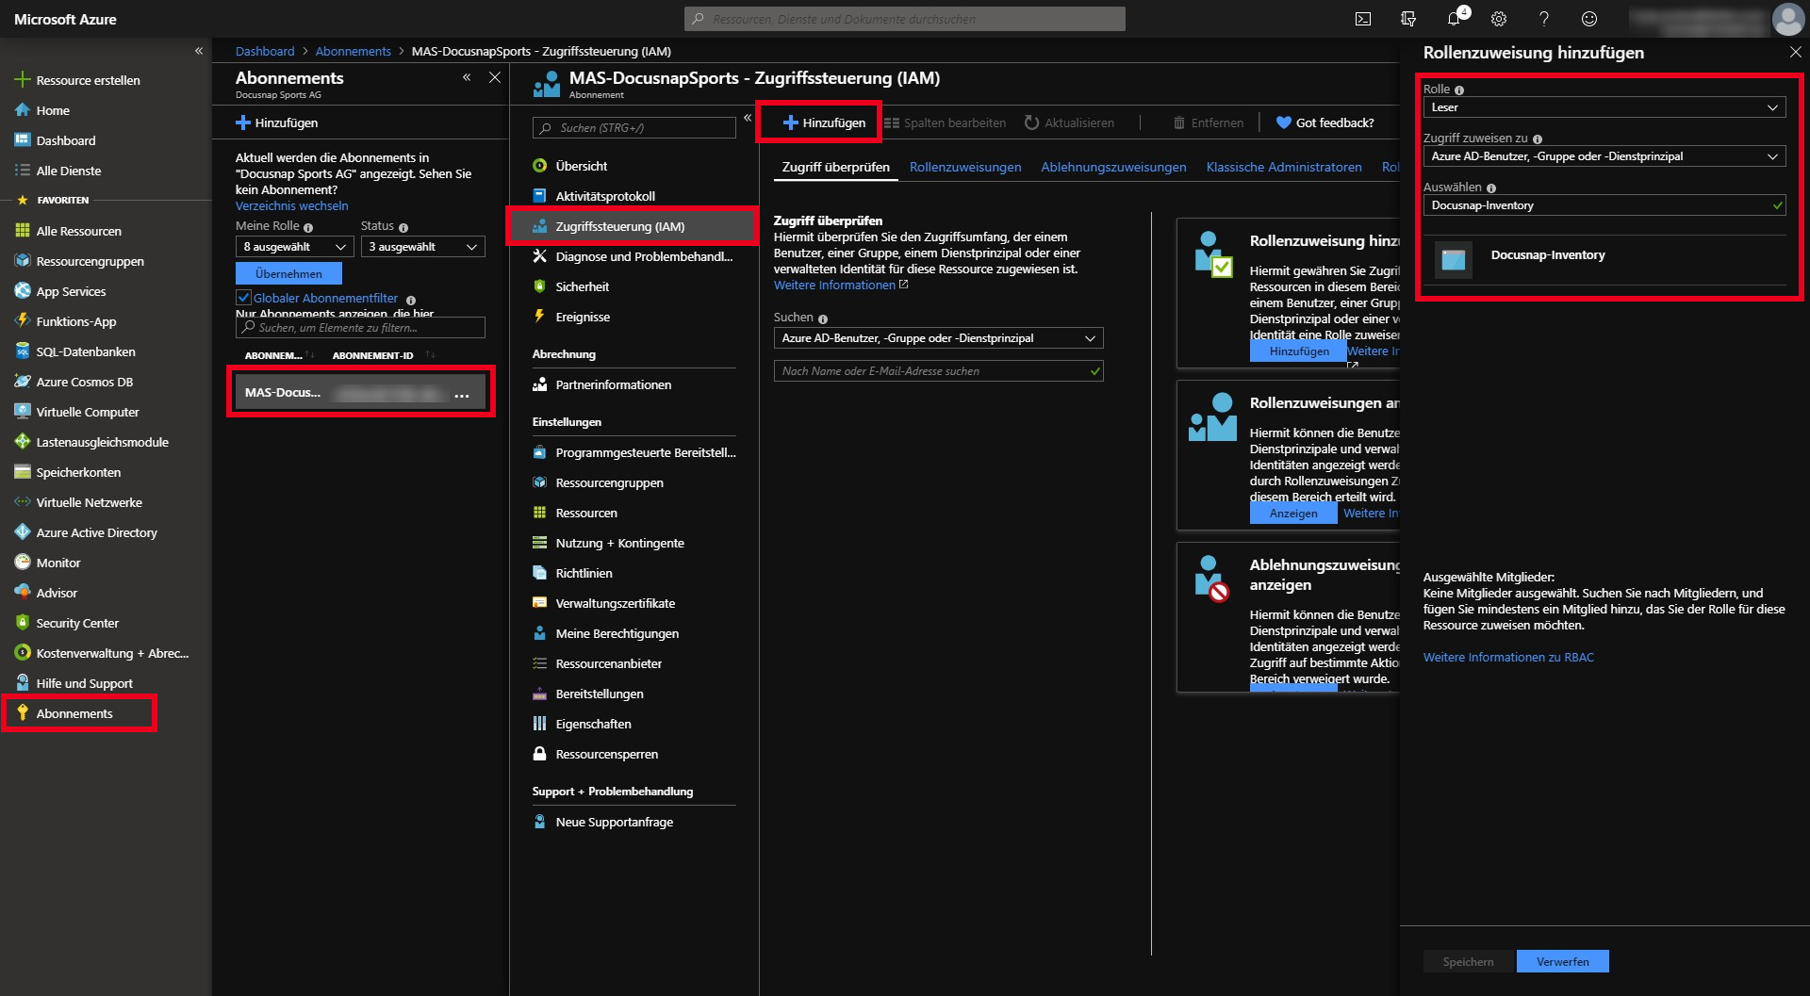Open Abonnements in sidebar

coord(74,713)
